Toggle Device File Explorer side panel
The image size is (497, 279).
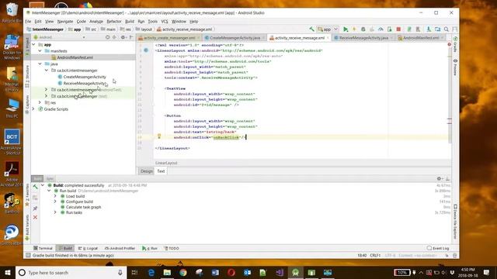455,222
